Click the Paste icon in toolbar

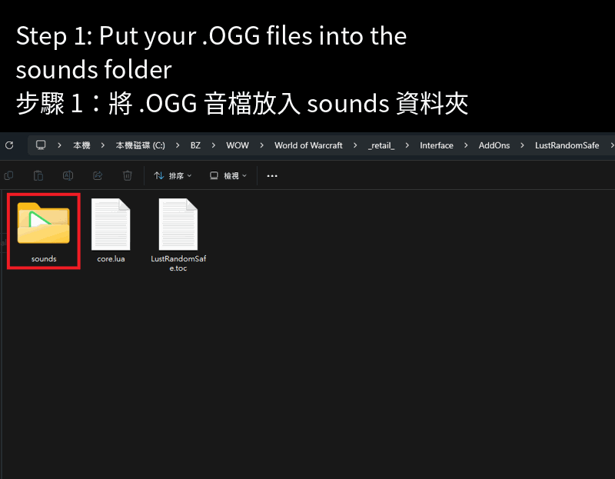pos(38,176)
